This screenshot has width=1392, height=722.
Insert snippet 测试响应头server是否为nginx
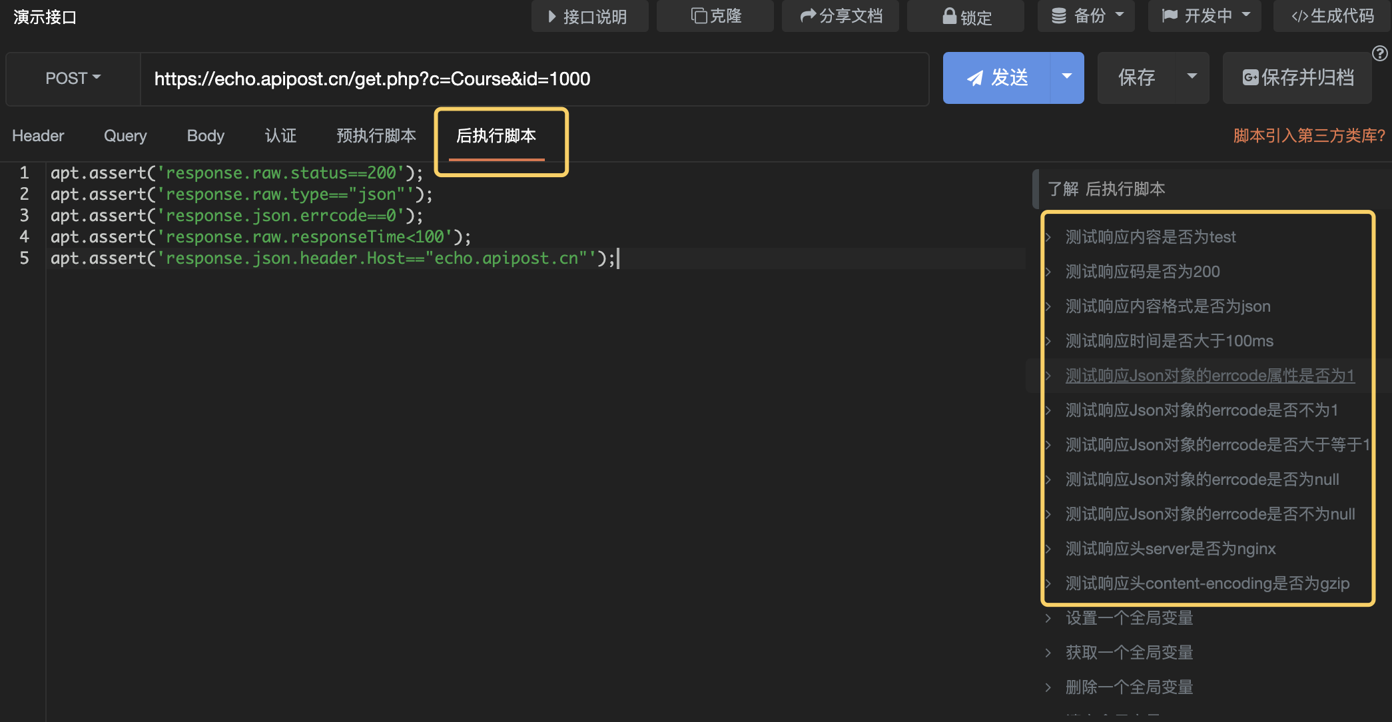1170,549
